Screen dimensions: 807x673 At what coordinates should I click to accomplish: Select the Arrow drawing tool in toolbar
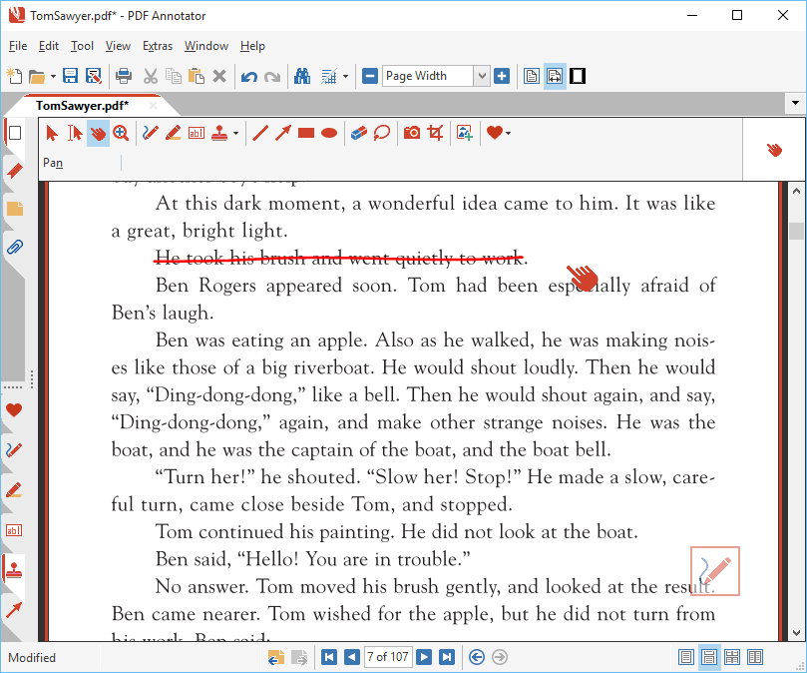click(283, 134)
